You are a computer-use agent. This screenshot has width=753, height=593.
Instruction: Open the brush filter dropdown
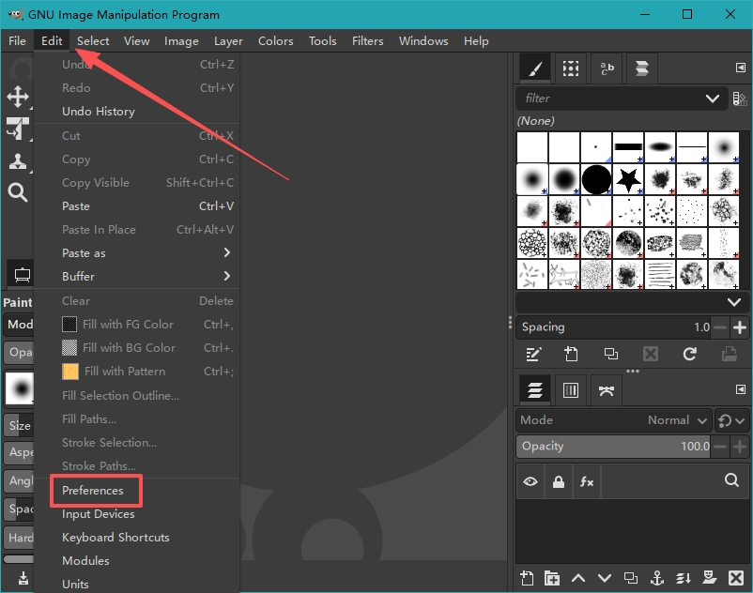click(713, 99)
